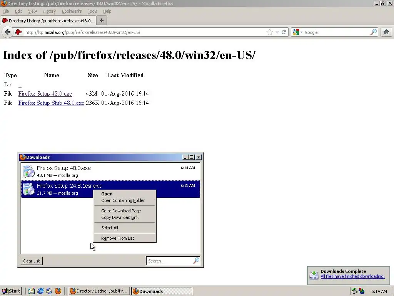394x296 pixels.
Task: Select the Directory Listing tab
Action: (x=48, y=21)
